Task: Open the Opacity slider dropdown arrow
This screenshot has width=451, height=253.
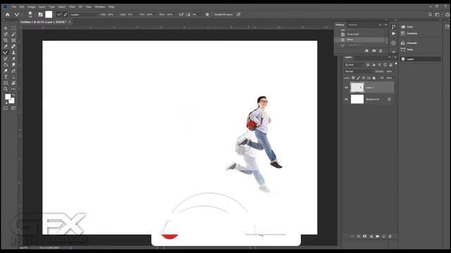Action: point(395,71)
